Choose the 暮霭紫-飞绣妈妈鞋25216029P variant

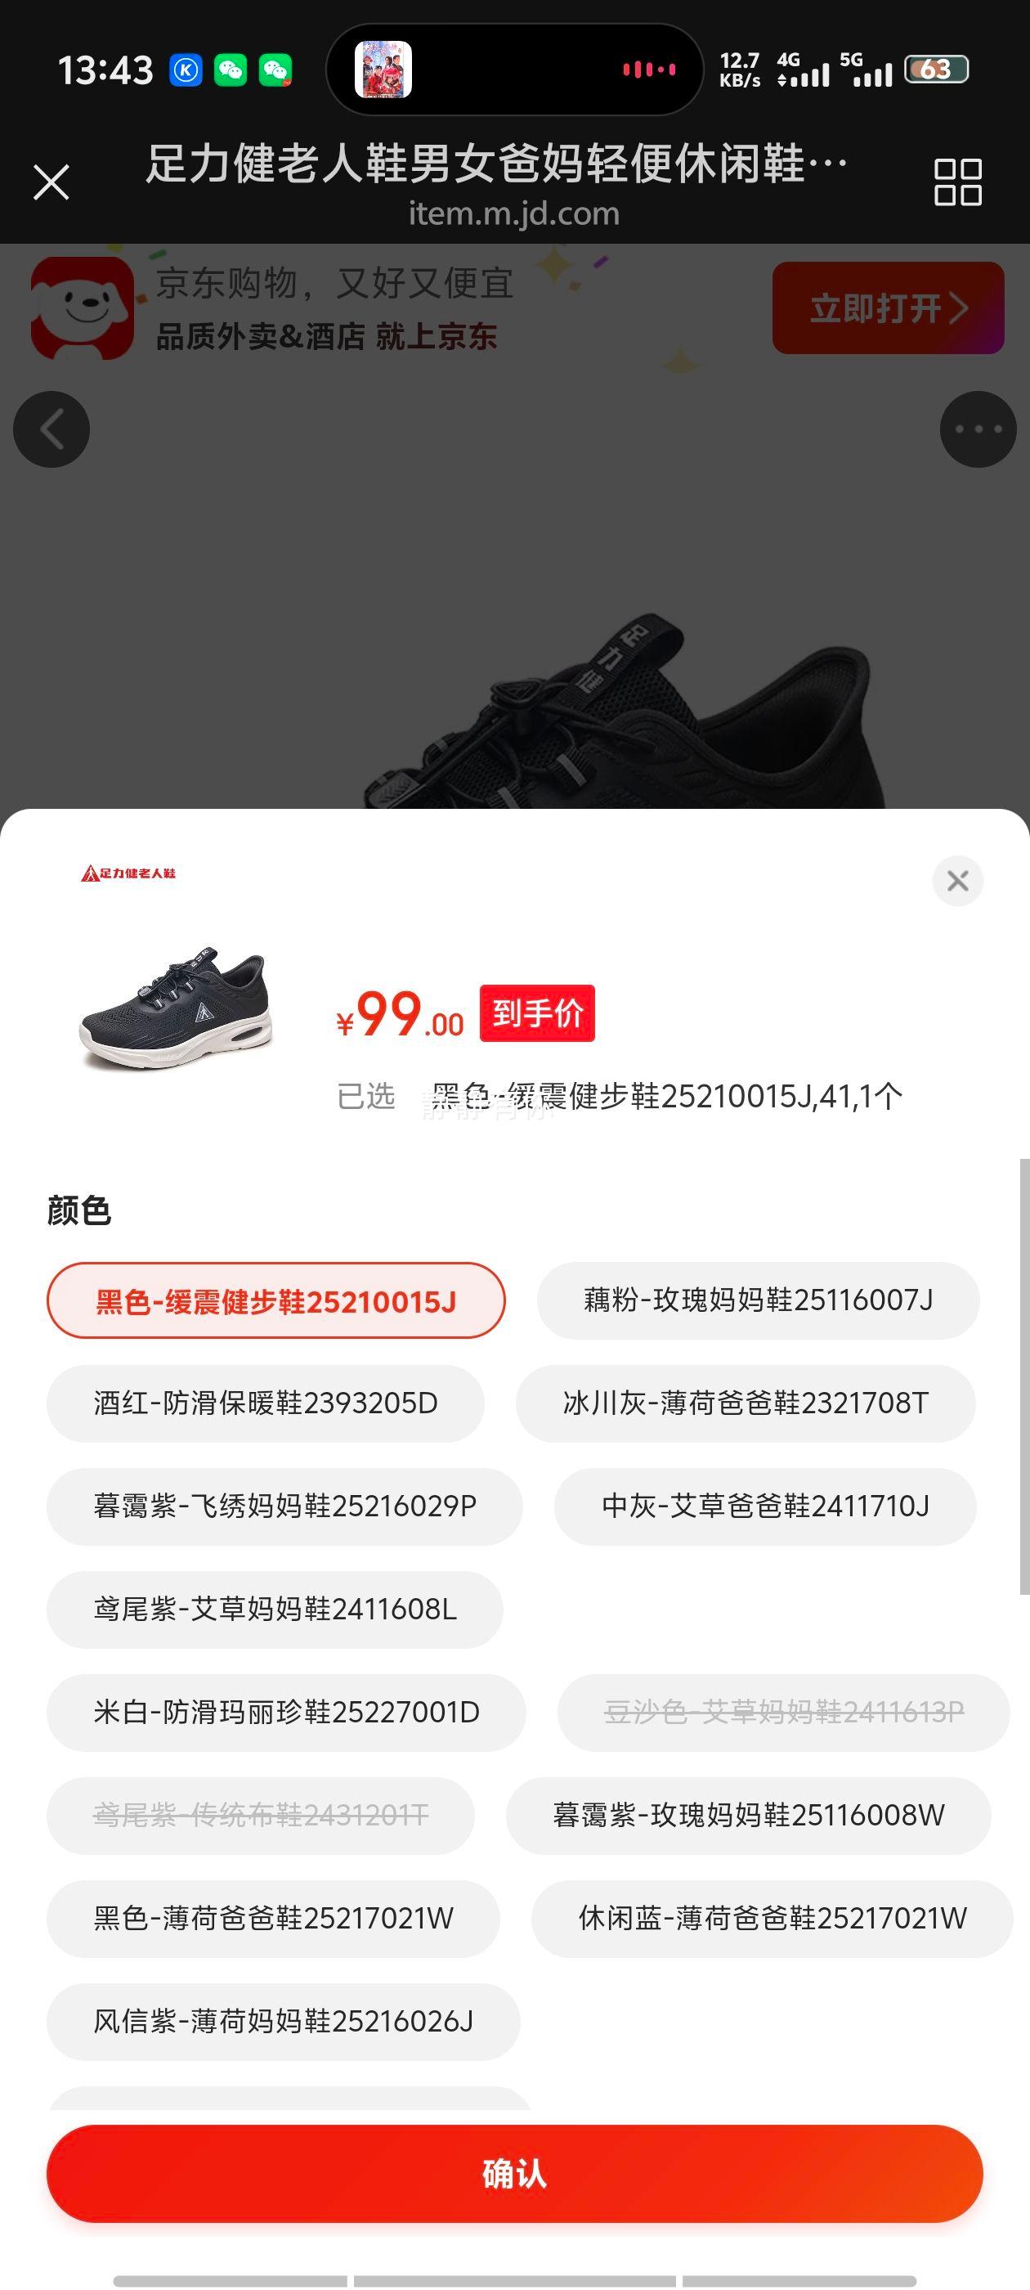click(x=284, y=1506)
